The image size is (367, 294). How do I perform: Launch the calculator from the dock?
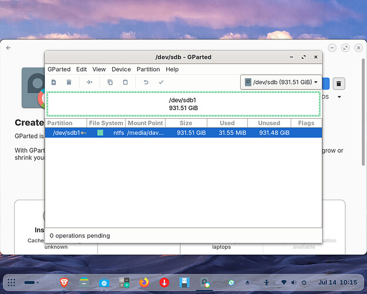(x=124, y=282)
